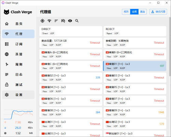Click the download arrow traffic icon
This screenshot has width=171, height=137.
click(x=5, y=128)
